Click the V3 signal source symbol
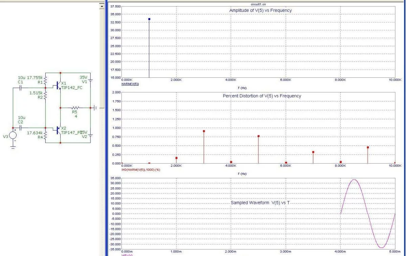Viewport: 406px width, 256px height. [x=13, y=135]
